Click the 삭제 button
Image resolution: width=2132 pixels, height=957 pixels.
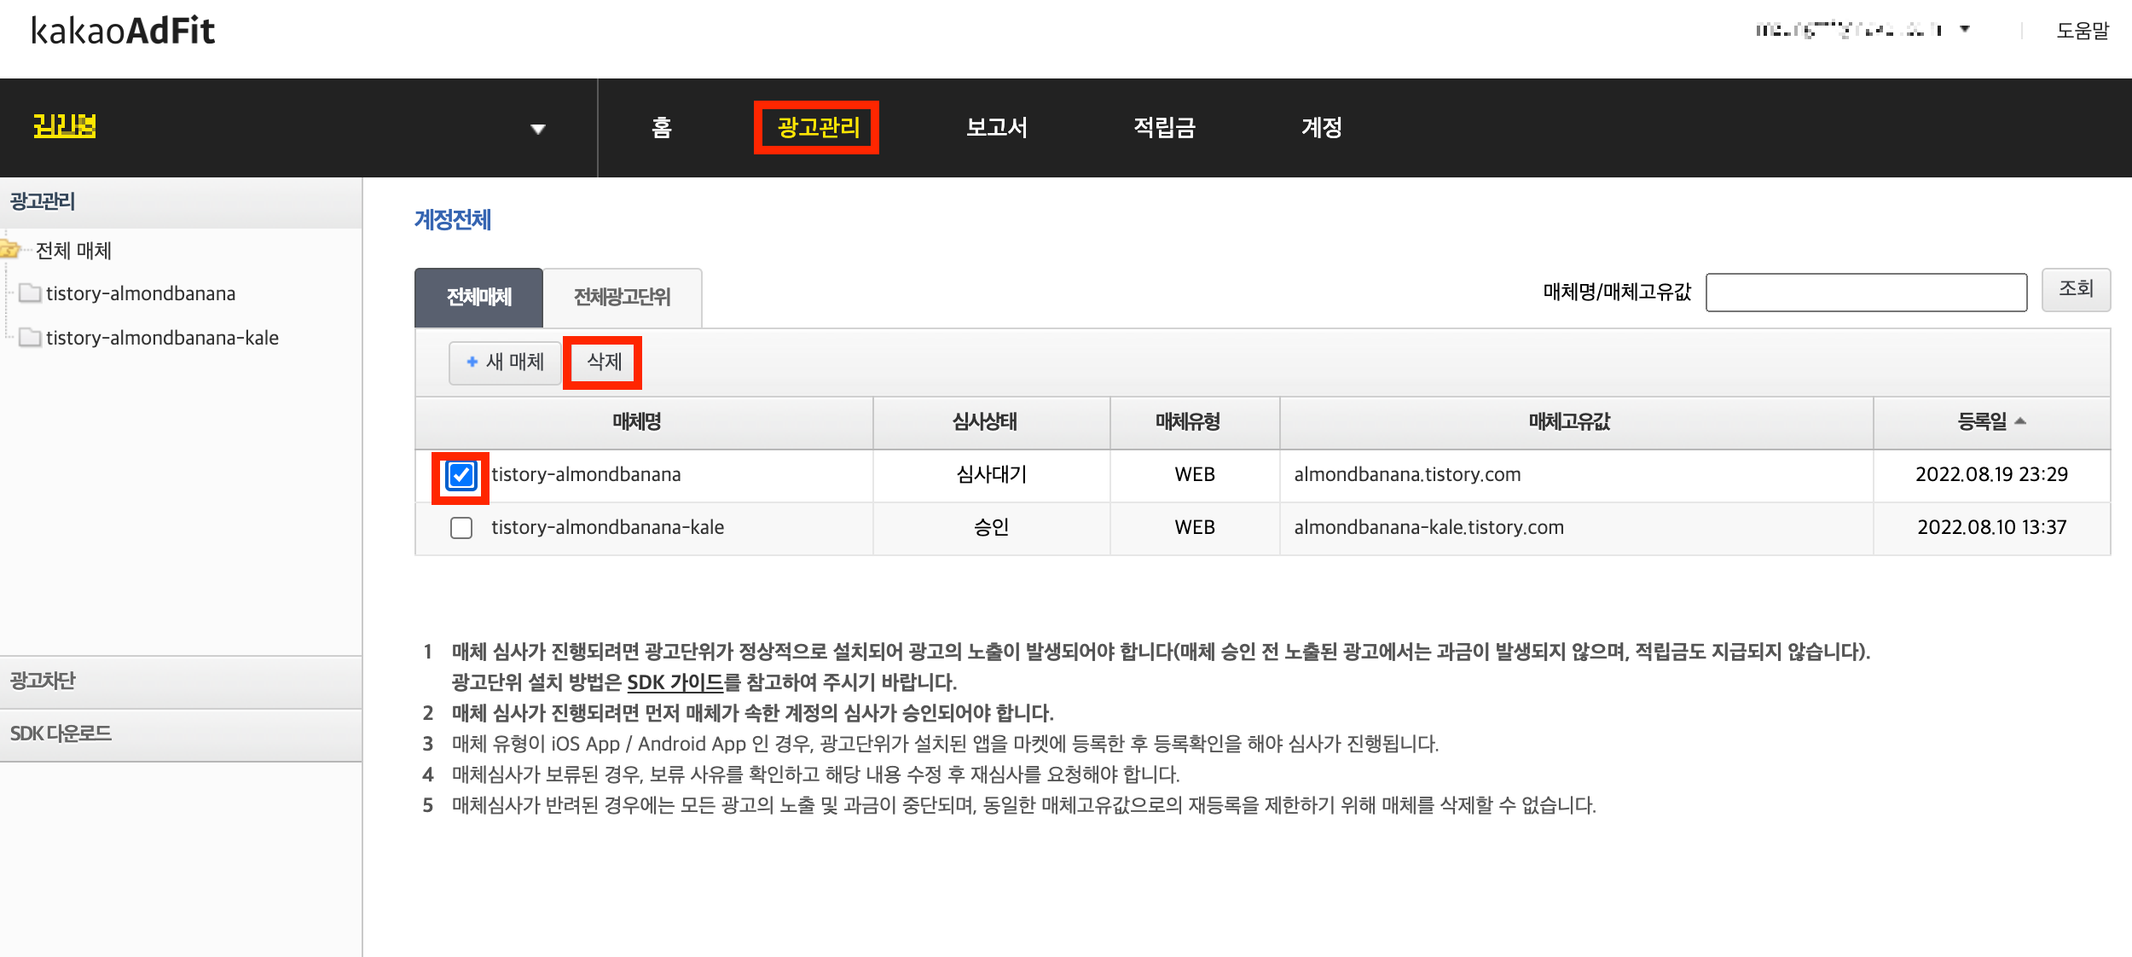tap(604, 362)
